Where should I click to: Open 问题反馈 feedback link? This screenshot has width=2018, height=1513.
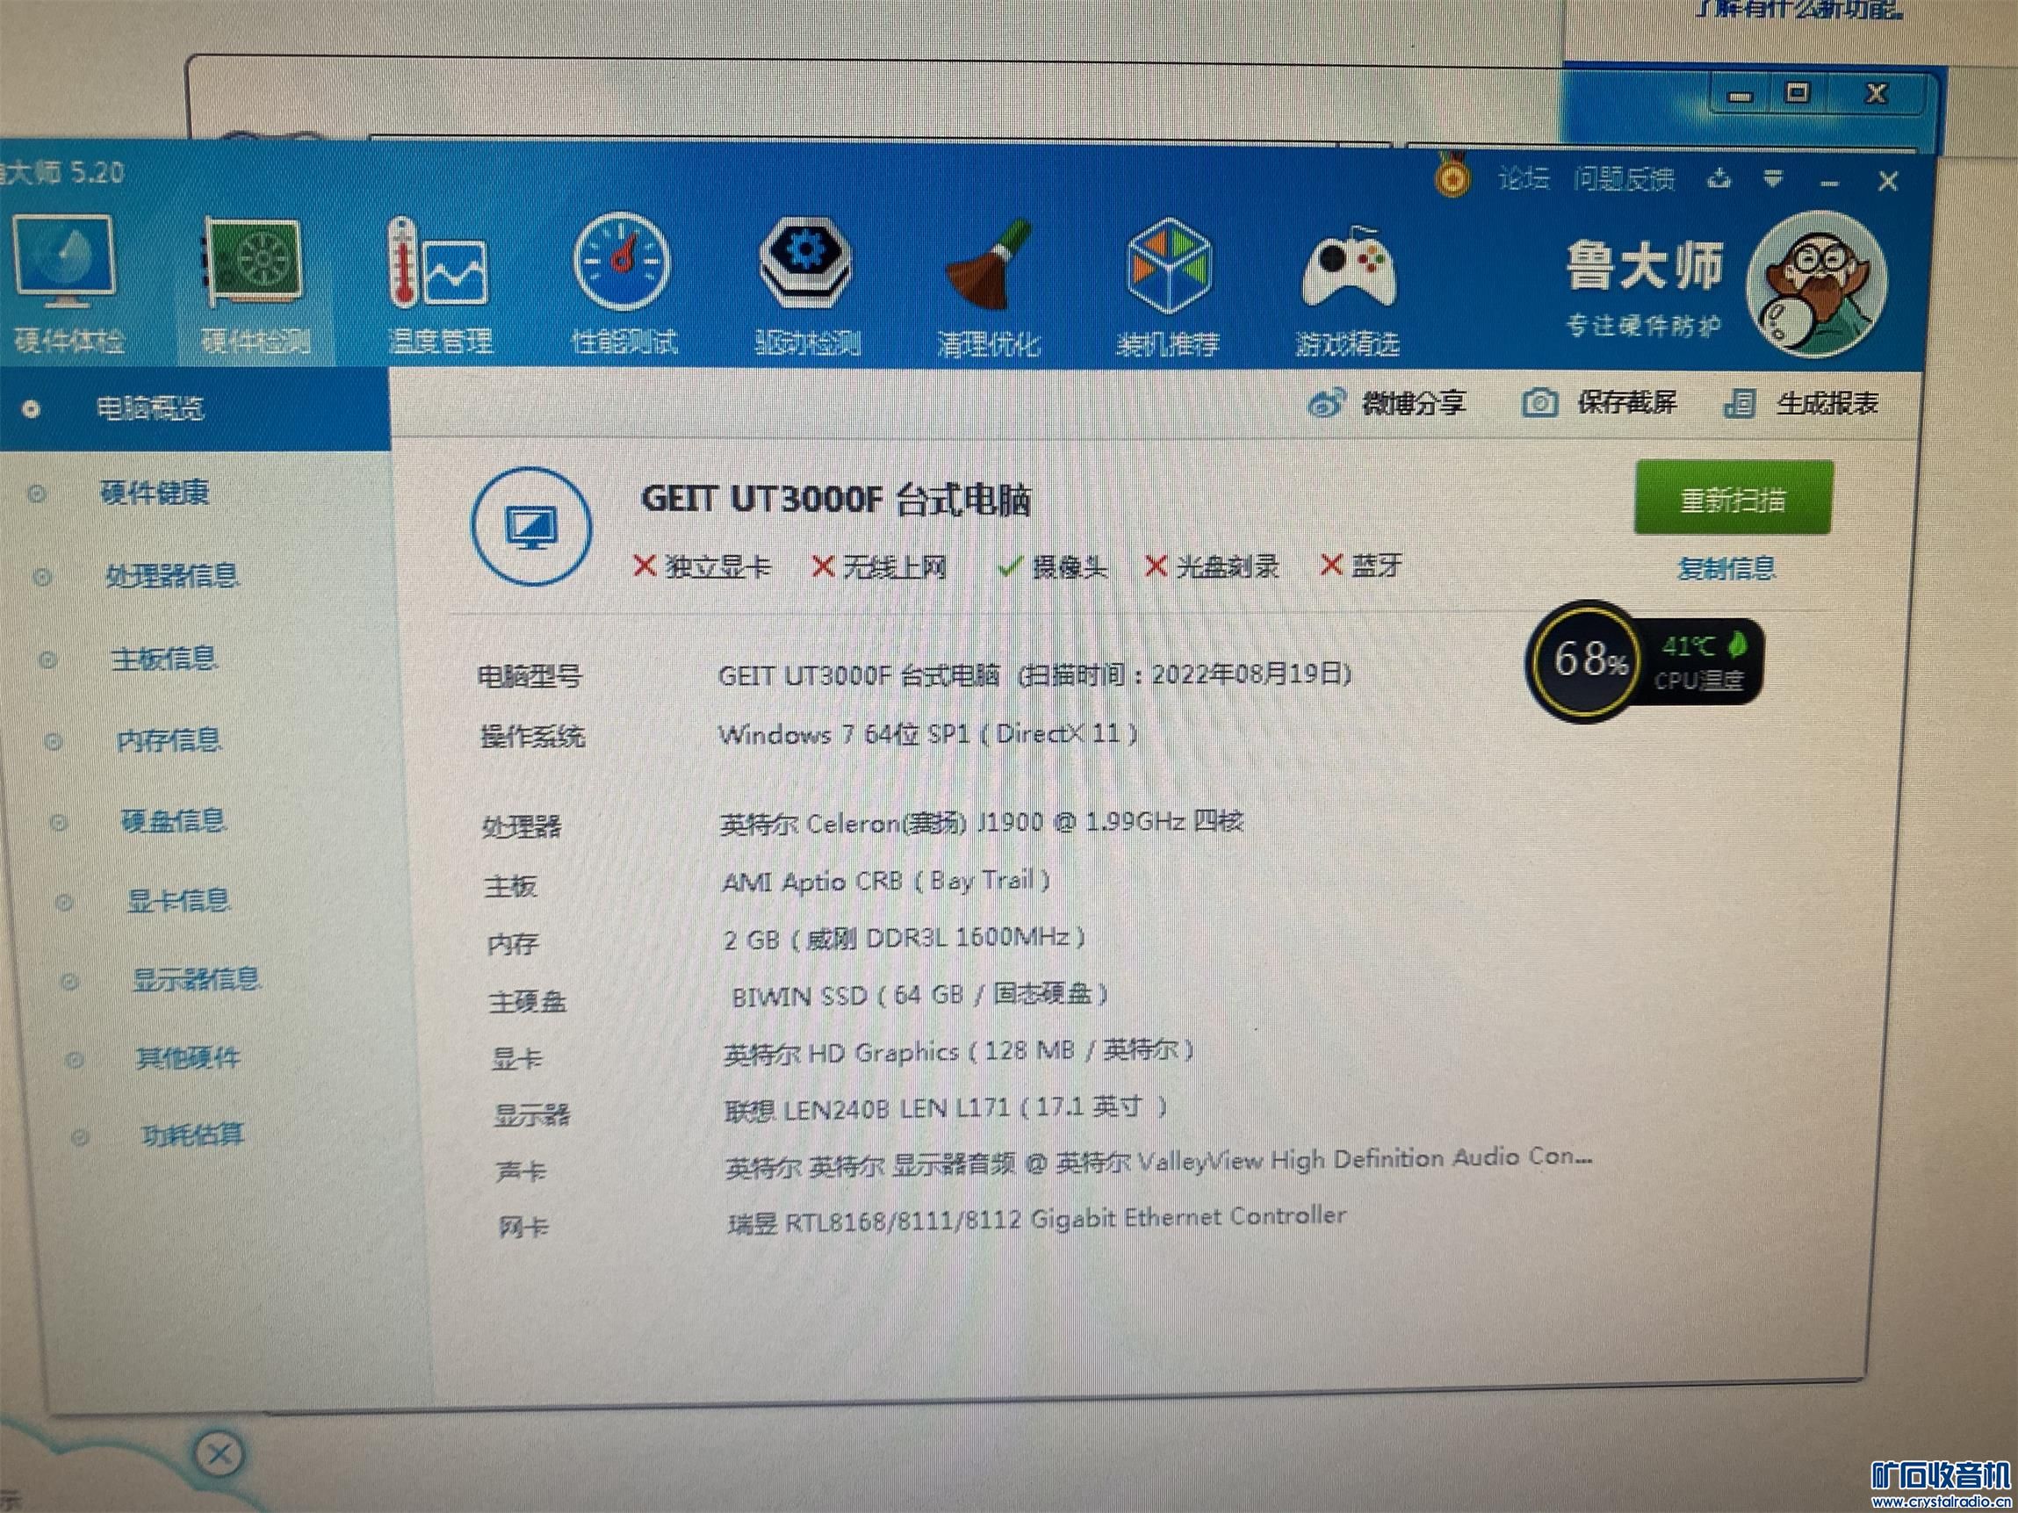[1624, 179]
